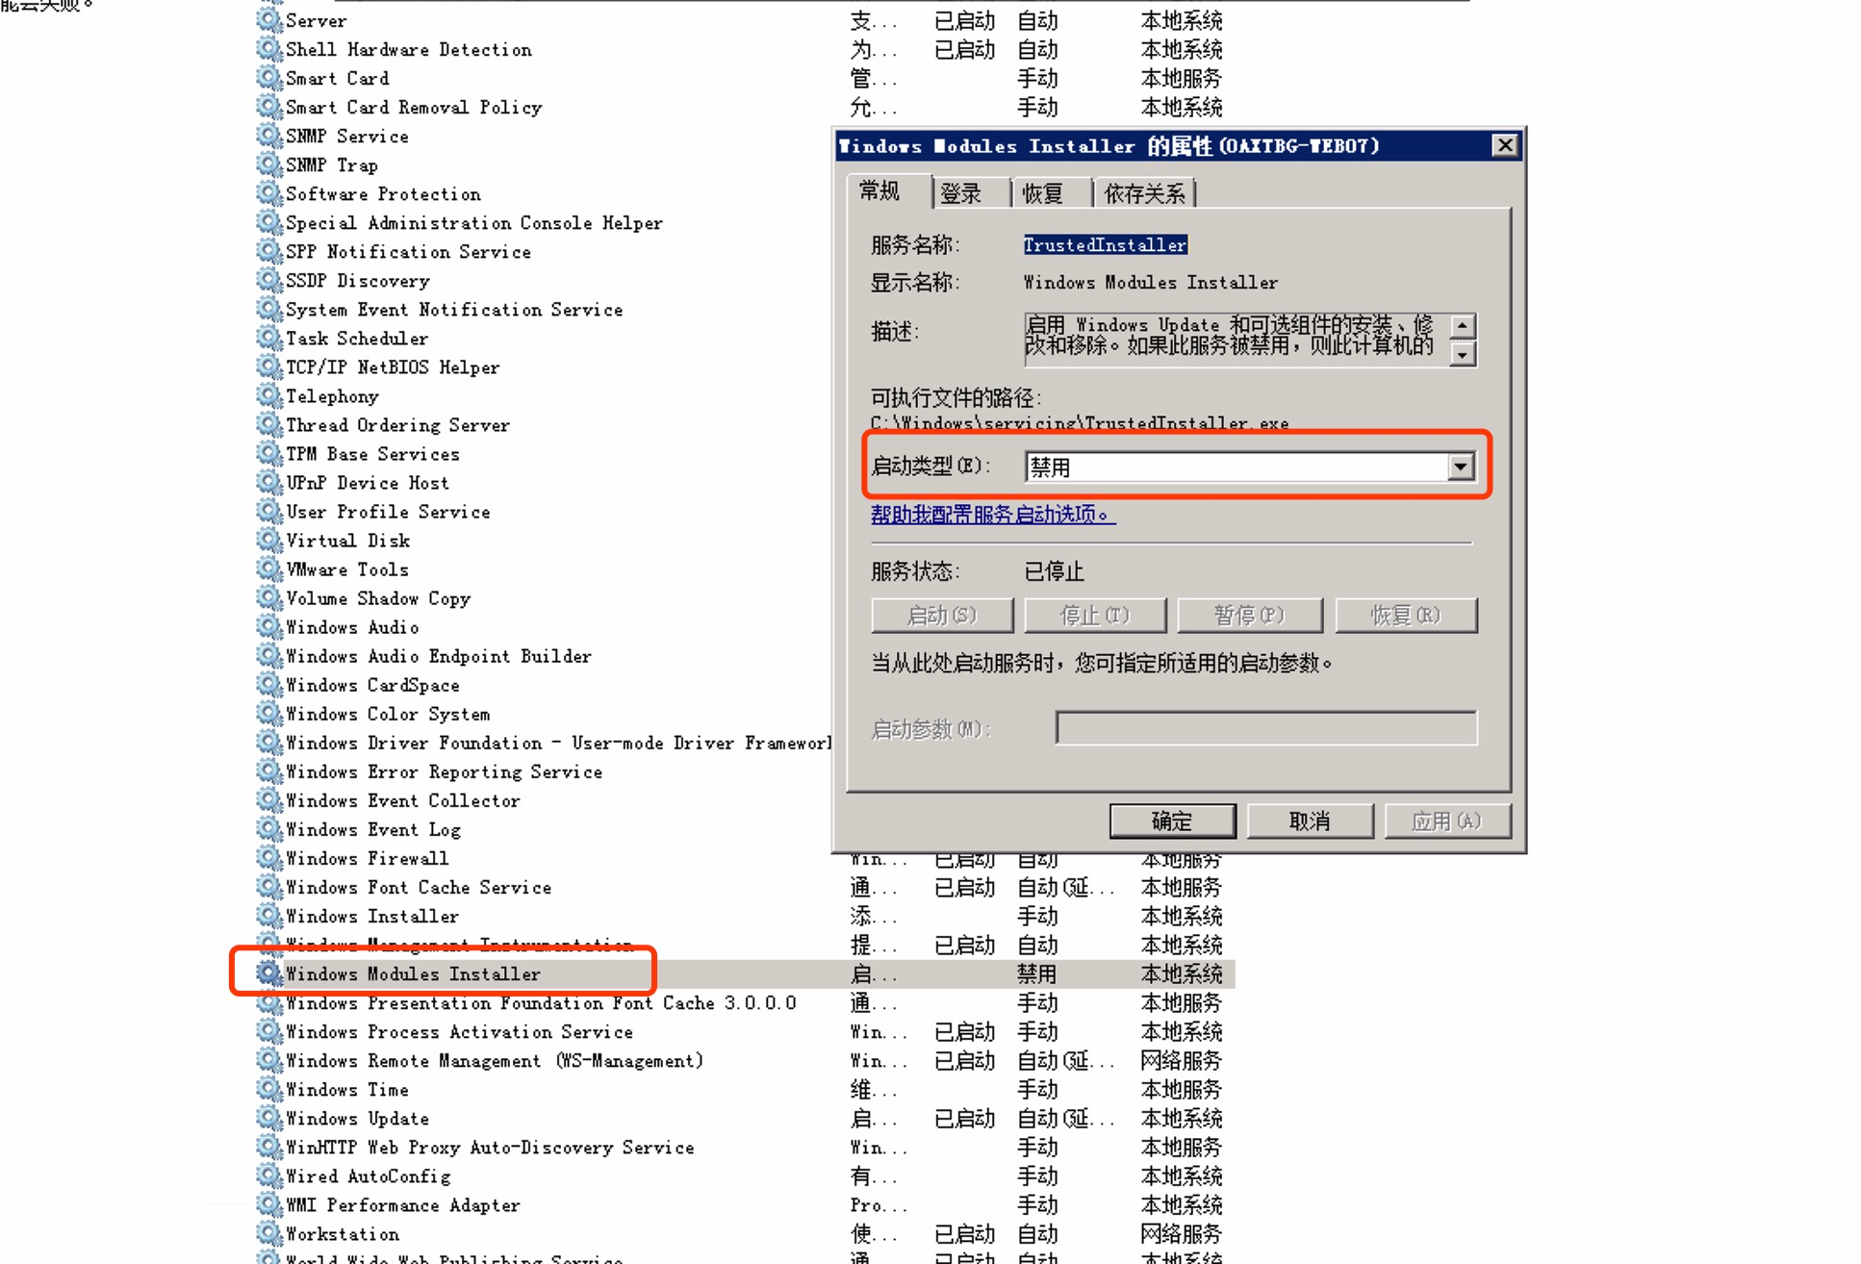Click the Task Scheduler service icon
The image size is (1861, 1264).
[268, 338]
